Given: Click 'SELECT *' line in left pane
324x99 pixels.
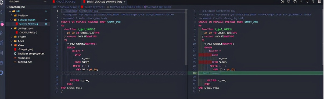Looking at the screenshot, I should point(77,51).
